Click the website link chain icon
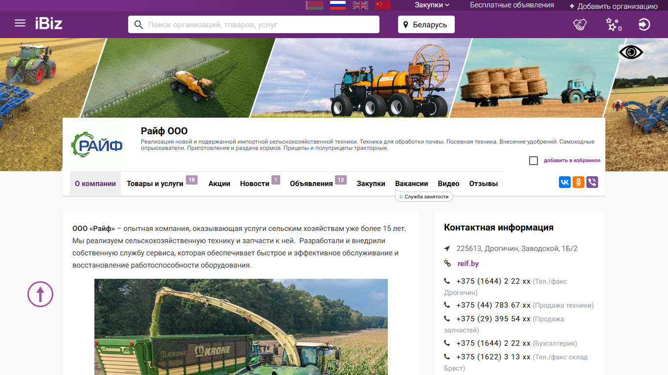Screen dimensions: 668x375 447,264
